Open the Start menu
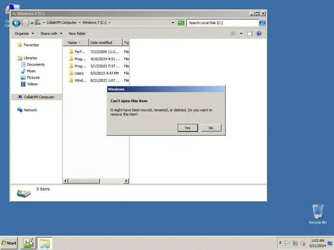The width and height of the screenshot is (334, 250). (x=9, y=243)
